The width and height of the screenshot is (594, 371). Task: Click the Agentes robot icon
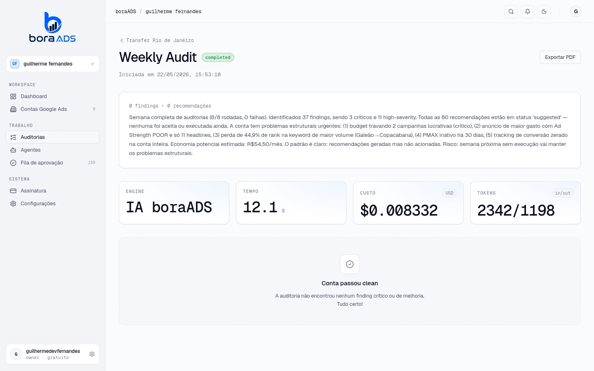click(x=13, y=150)
